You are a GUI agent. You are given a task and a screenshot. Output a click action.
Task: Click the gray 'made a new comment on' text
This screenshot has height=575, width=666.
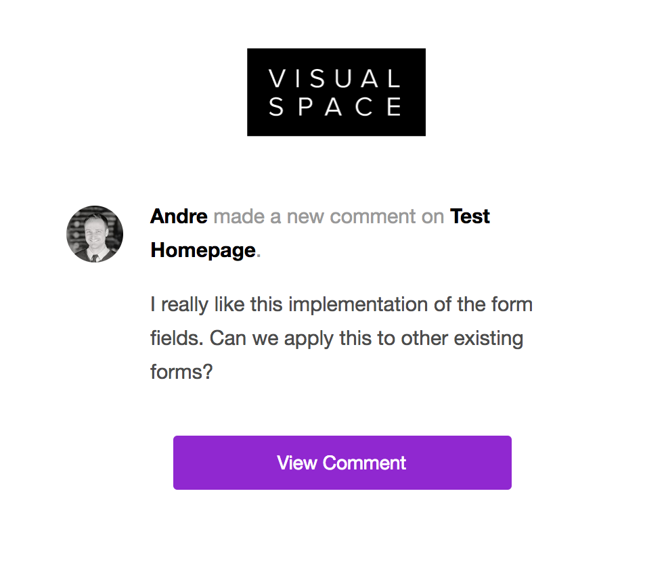[x=328, y=216]
